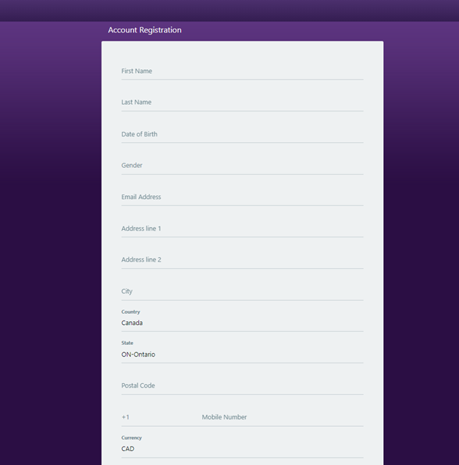Viewport: 459px width, 465px height.
Task: Select the Email Address field
Action: (242, 197)
